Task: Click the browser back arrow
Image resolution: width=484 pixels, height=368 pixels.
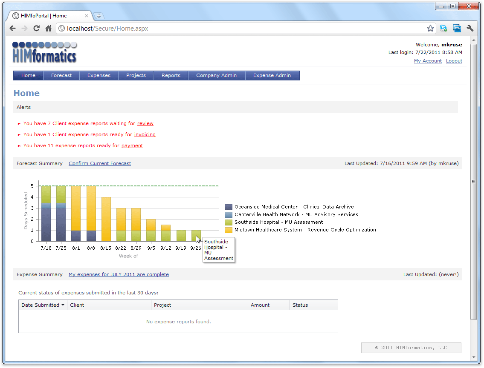Action: pyautogui.click(x=13, y=29)
